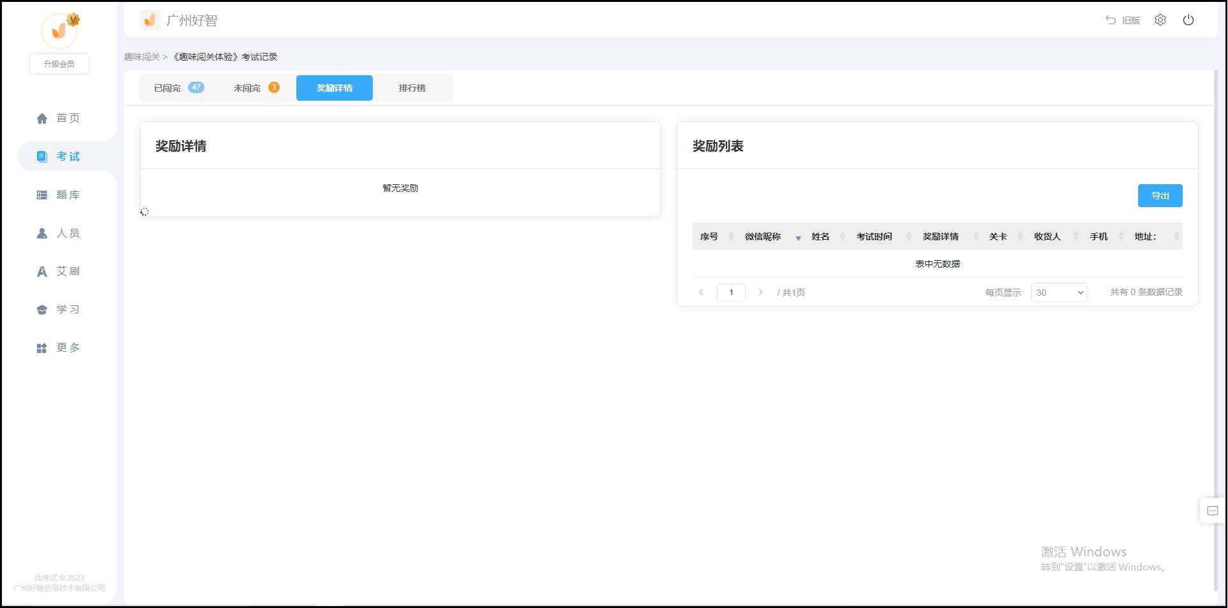Open the 题库 question bank section
The width and height of the screenshot is (1228, 608).
tap(67, 194)
